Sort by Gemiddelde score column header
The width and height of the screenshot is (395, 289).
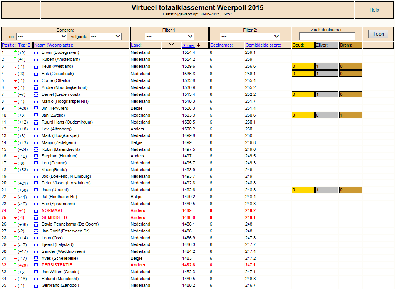point(263,45)
